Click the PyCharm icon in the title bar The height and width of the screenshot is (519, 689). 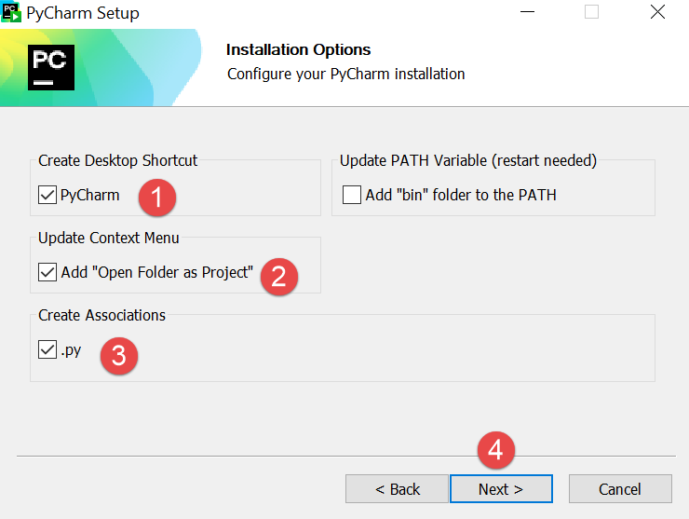[x=12, y=13]
